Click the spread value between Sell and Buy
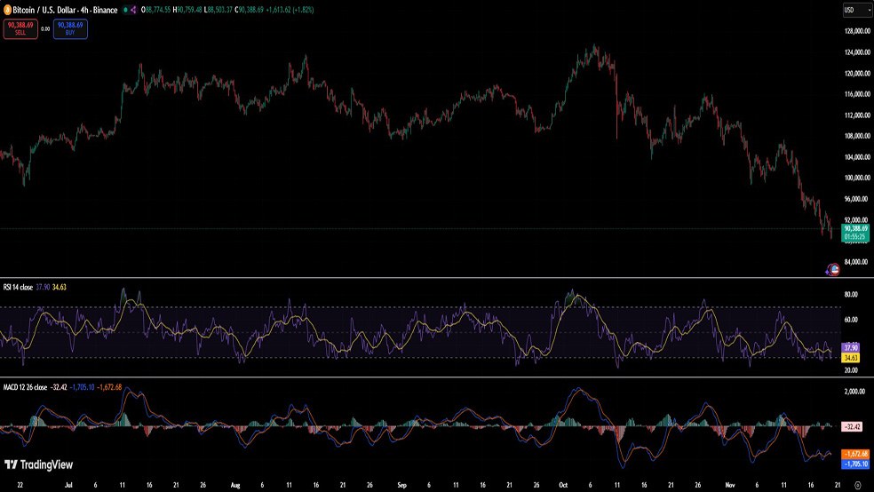874x492 pixels. point(45,28)
